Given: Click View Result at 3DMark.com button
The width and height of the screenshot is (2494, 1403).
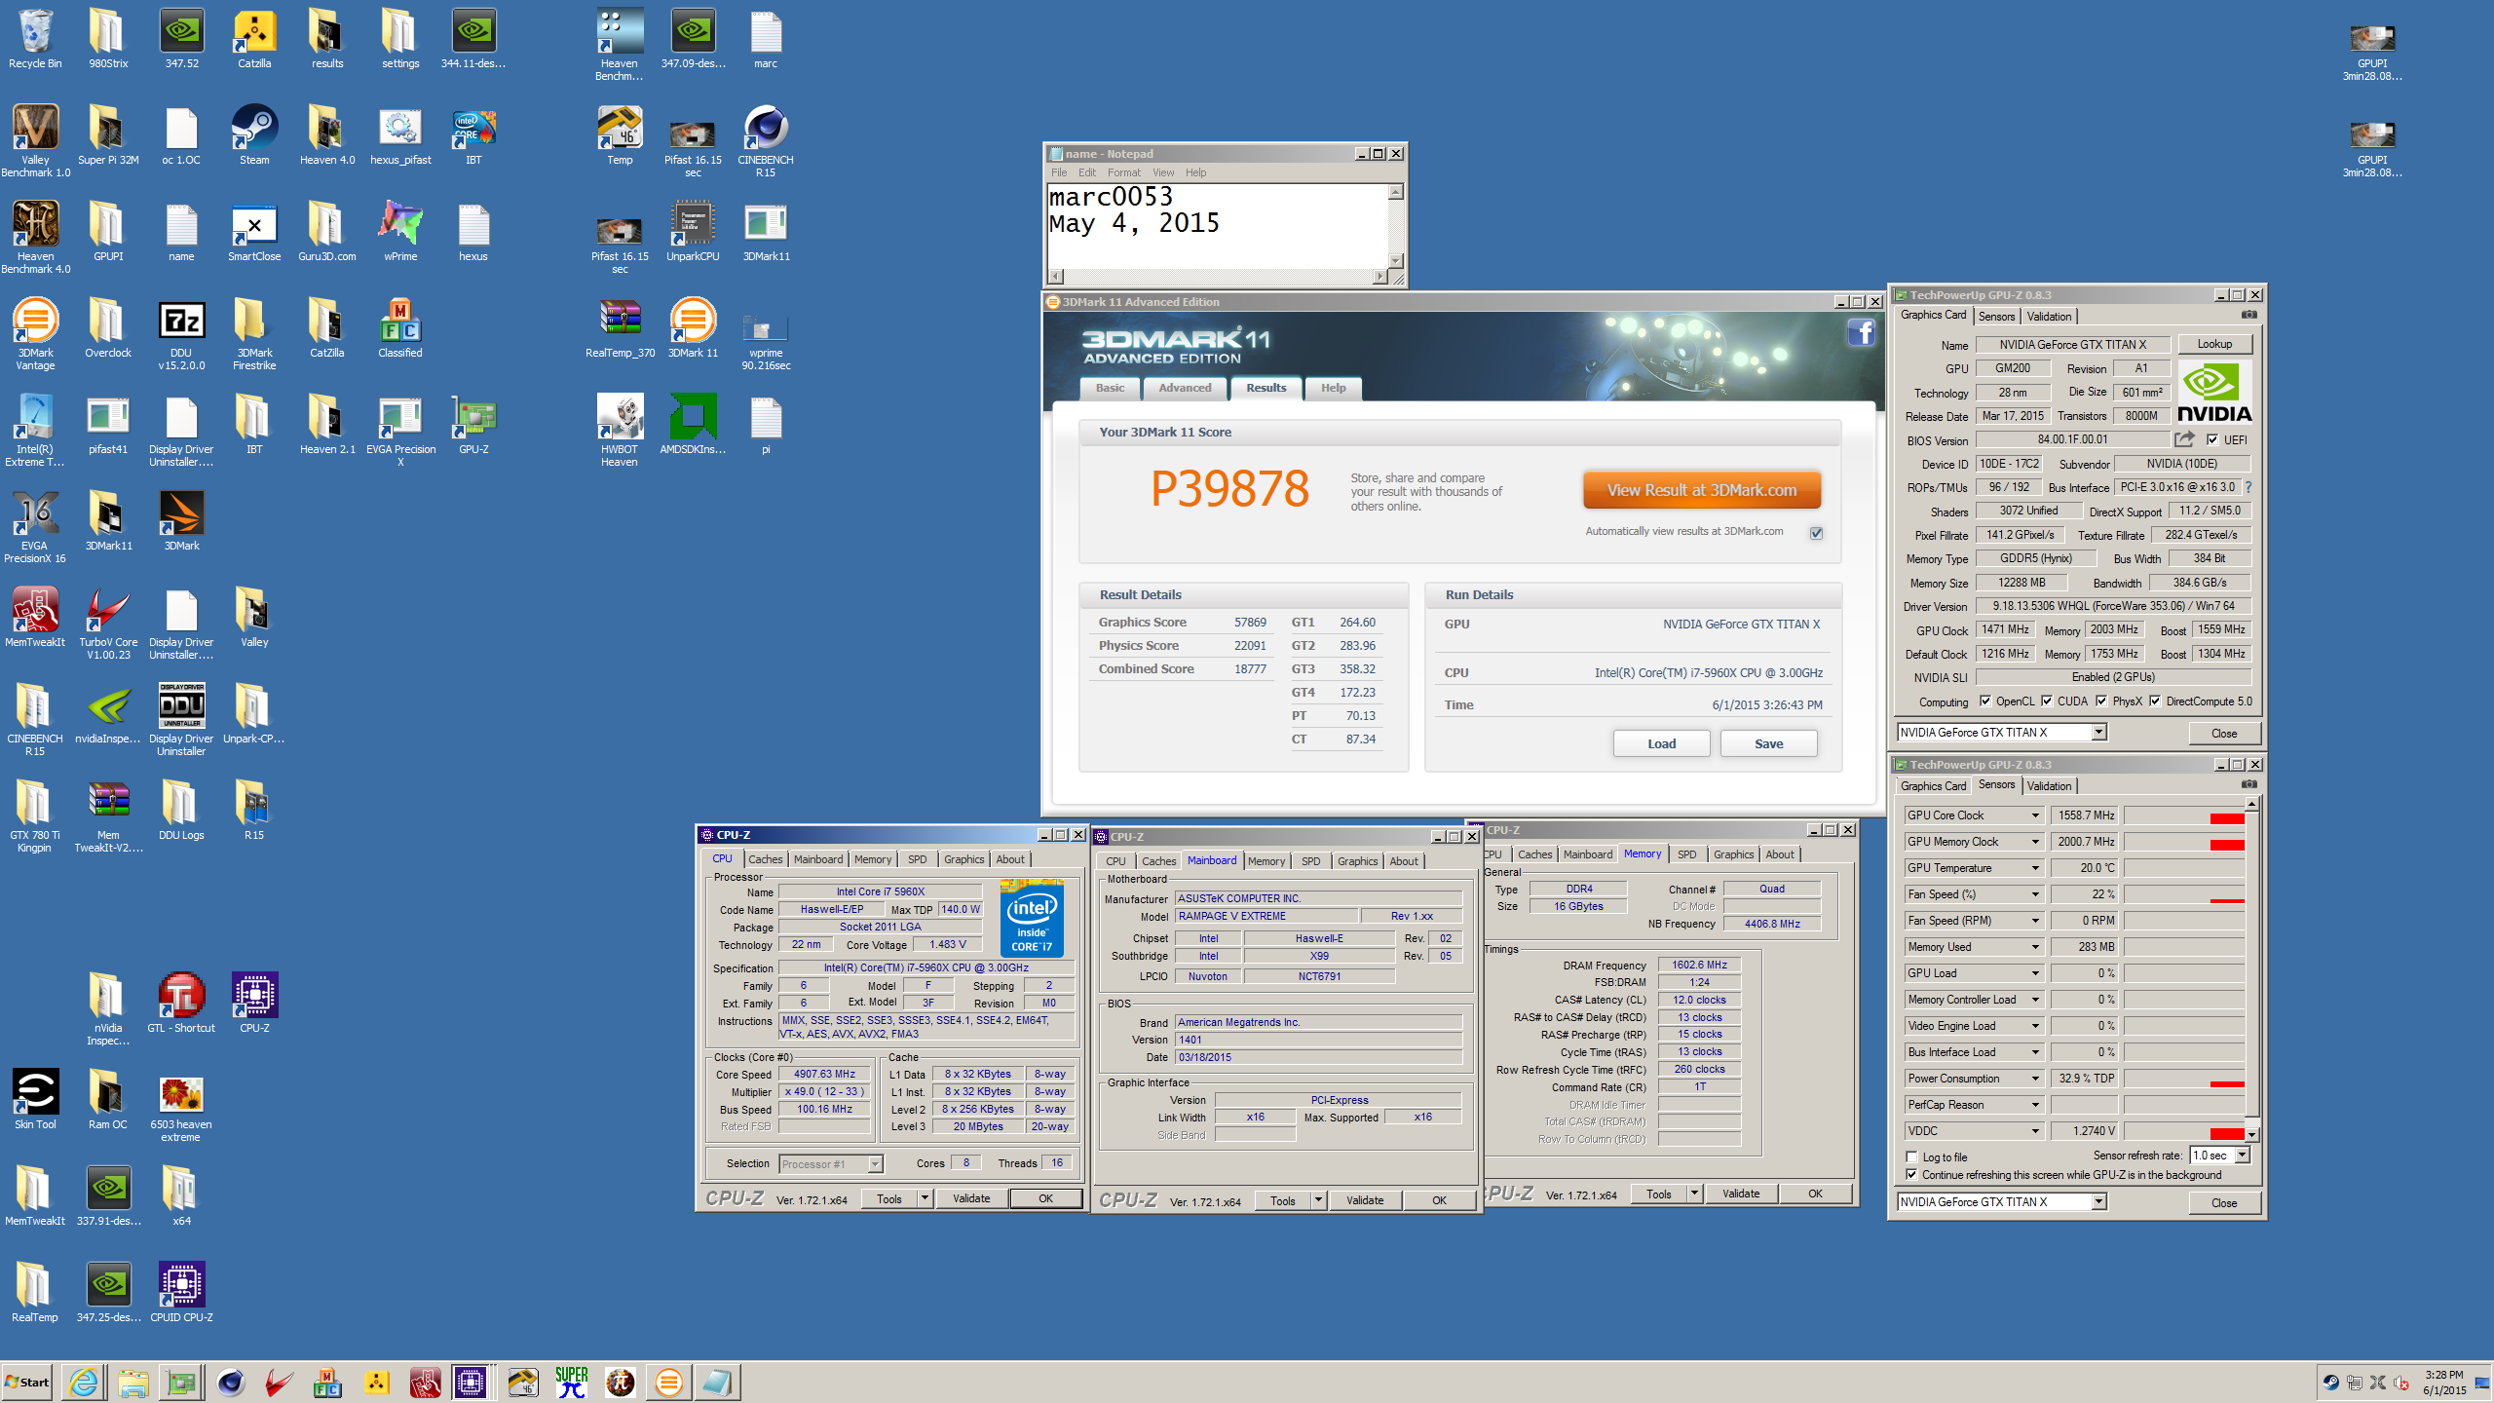Looking at the screenshot, I should click(x=1701, y=490).
